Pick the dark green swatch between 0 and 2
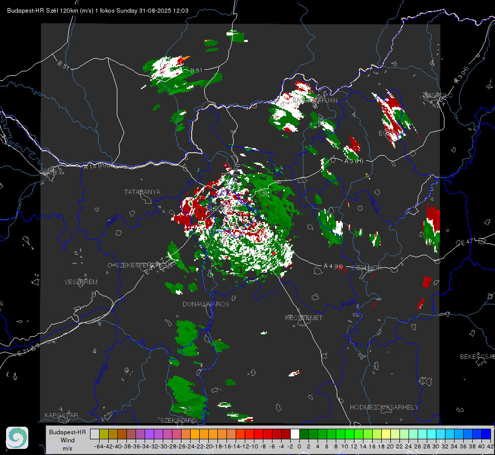The height and width of the screenshot is (455, 495). 304,434
